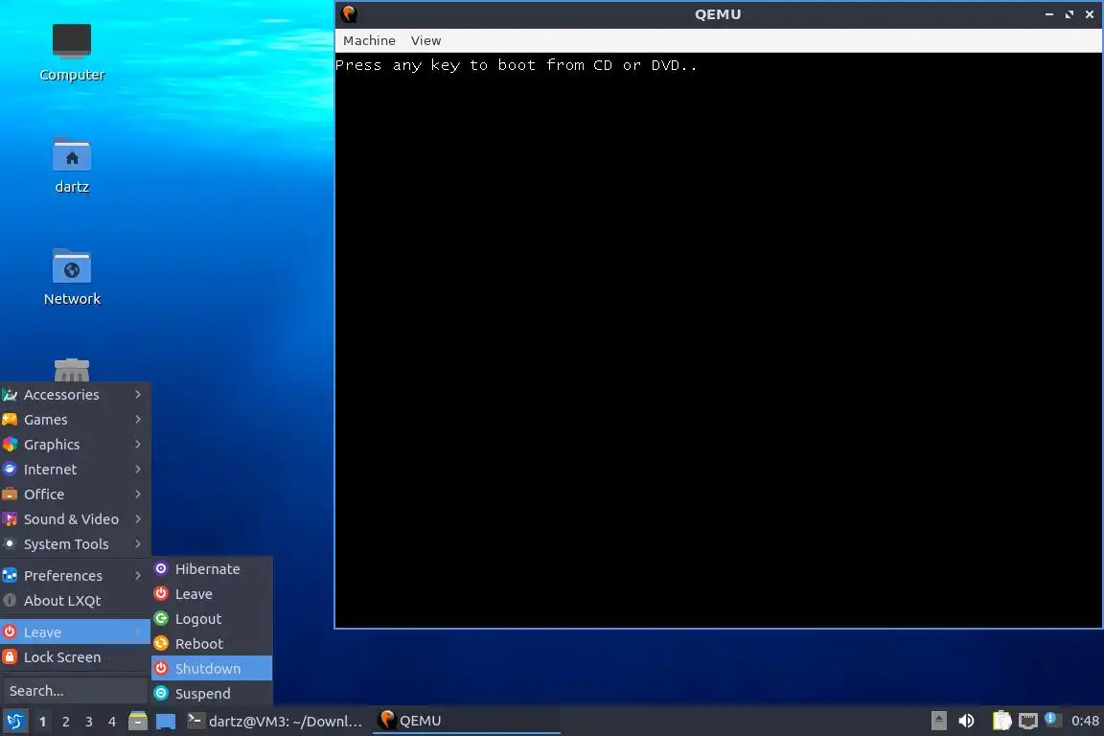Click the Sound & Video icon
Image resolution: width=1104 pixels, height=736 pixels.
[10, 519]
